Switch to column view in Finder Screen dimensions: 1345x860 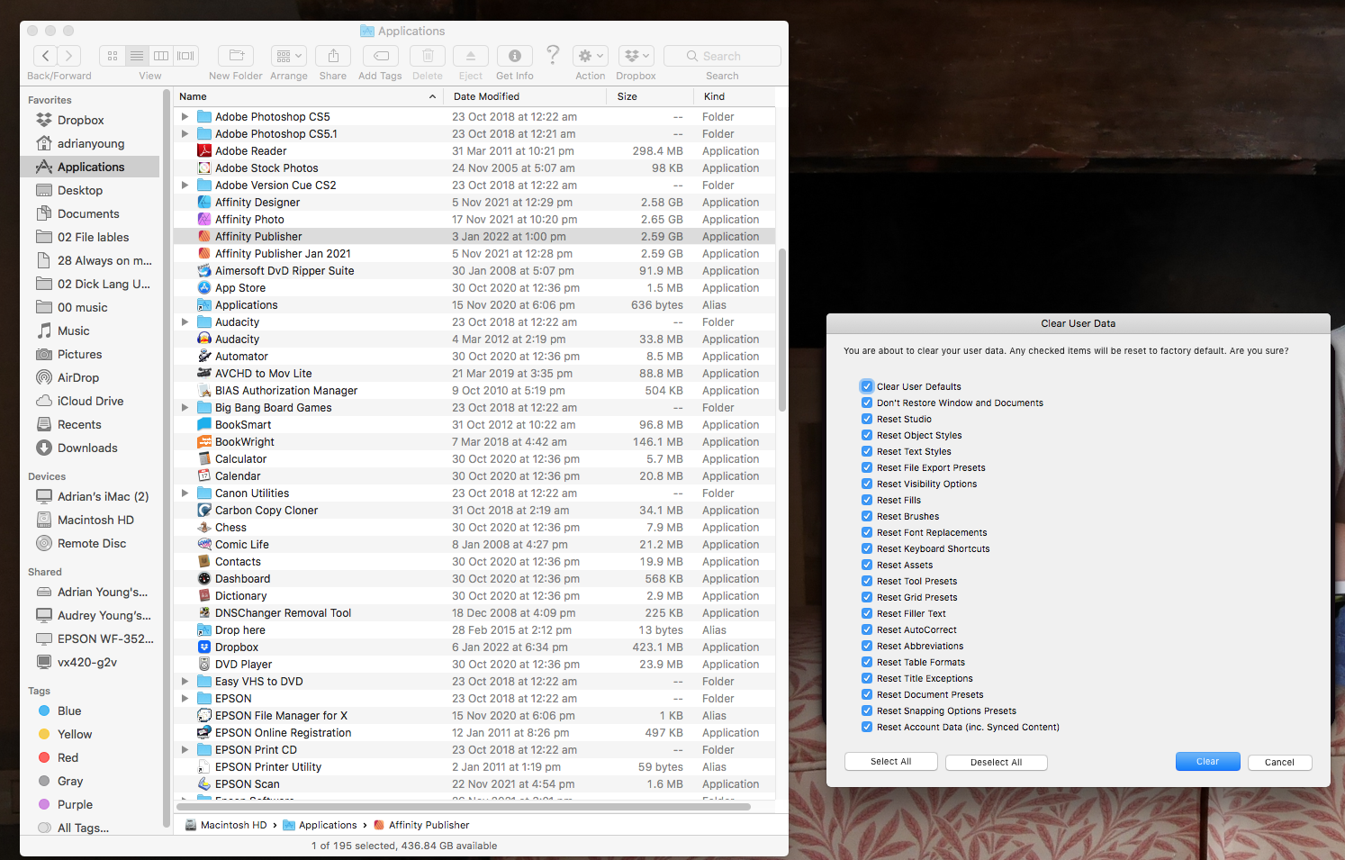point(161,56)
